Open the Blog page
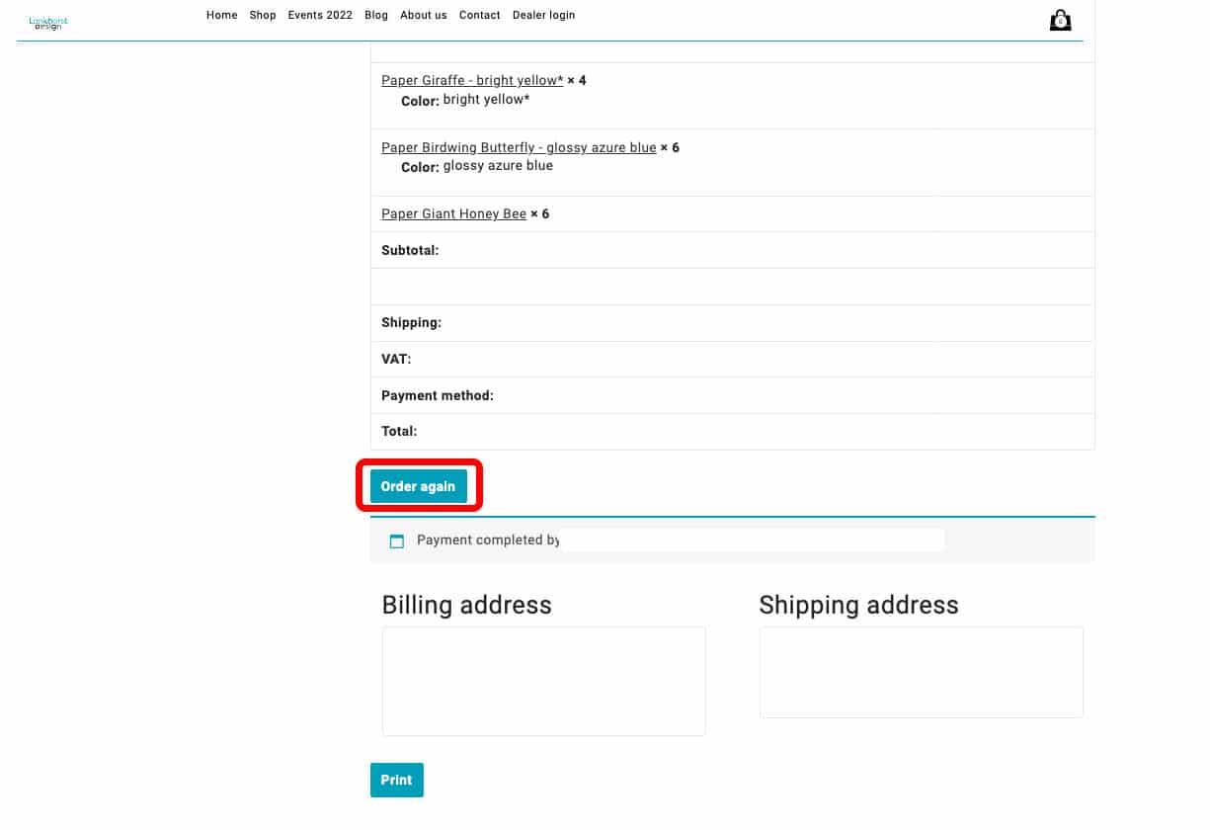The image size is (1210, 830). [376, 15]
